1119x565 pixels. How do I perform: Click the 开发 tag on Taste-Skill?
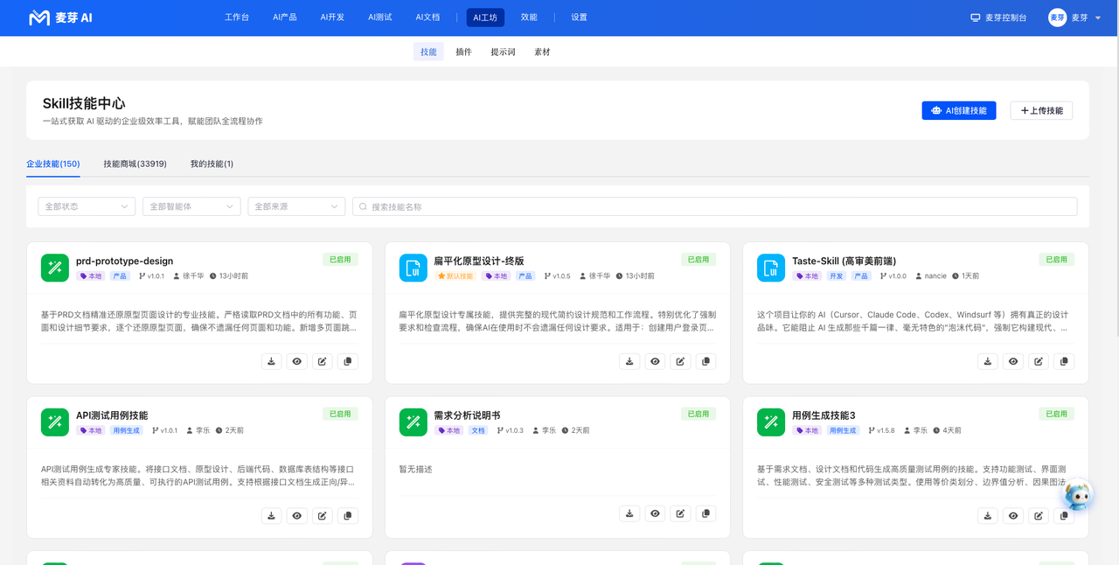coord(837,276)
